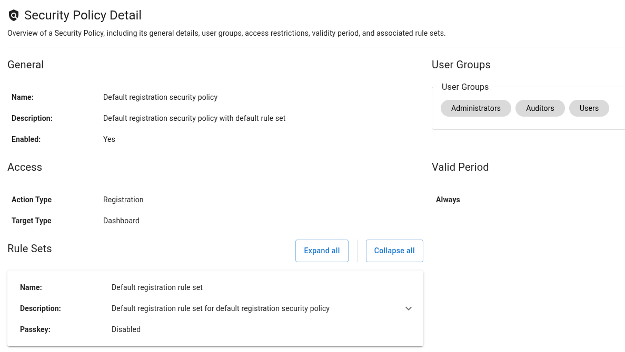
Task: Select the Auditors user group chip
Action: pyautogui.click(x=540, y=108)
